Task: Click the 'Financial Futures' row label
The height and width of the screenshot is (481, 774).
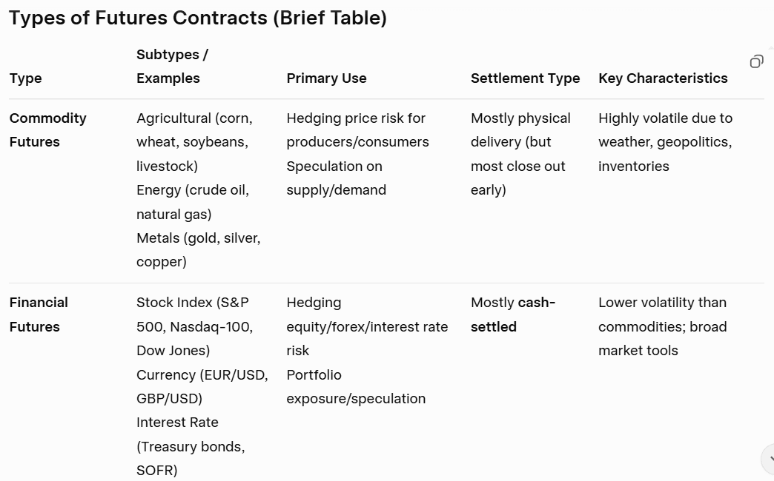Action: [x=39, y=314]
